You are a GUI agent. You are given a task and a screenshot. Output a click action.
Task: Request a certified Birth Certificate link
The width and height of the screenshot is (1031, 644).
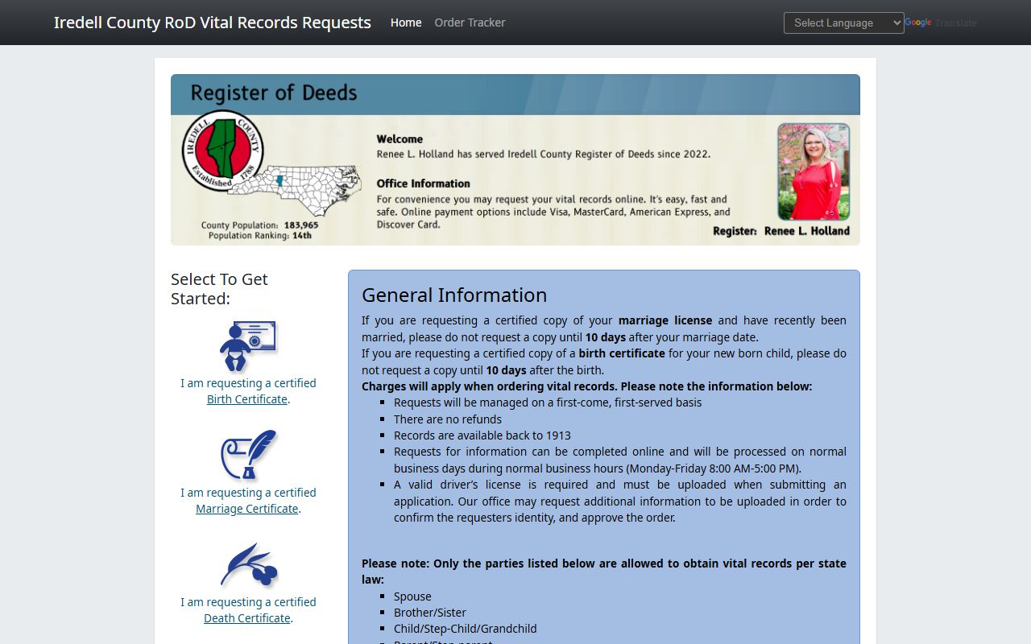[x=247, y=399]
